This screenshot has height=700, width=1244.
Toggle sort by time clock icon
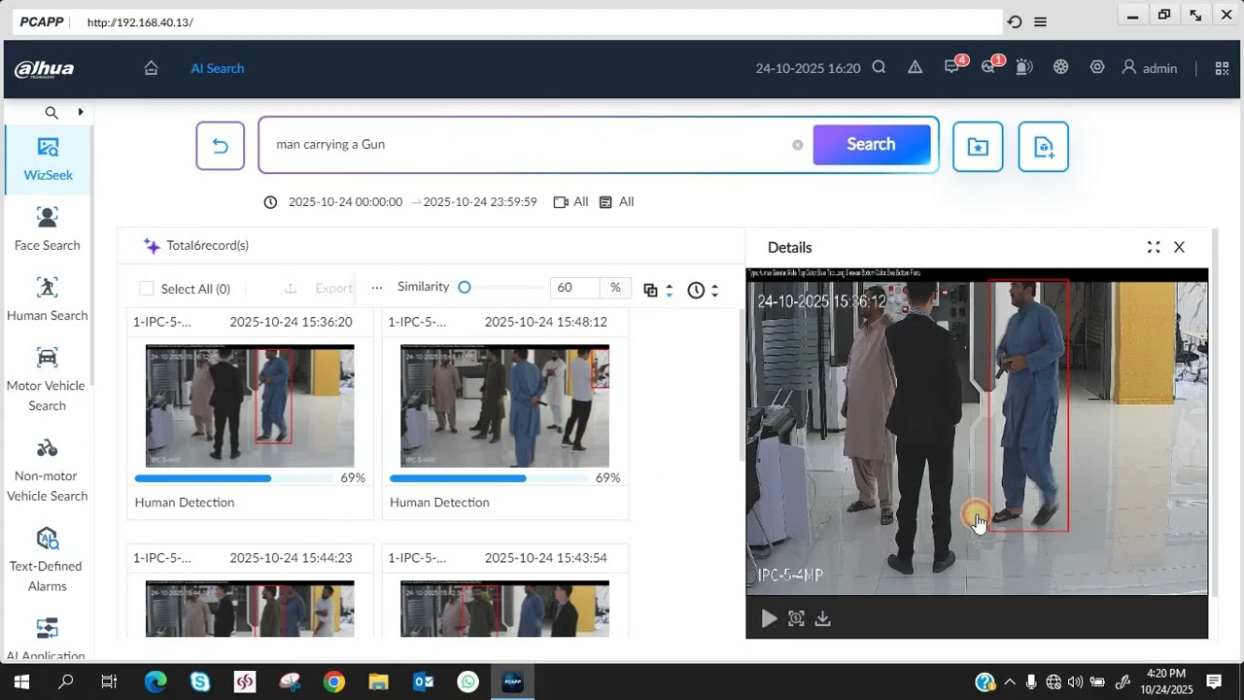click(x=702, y=290)
